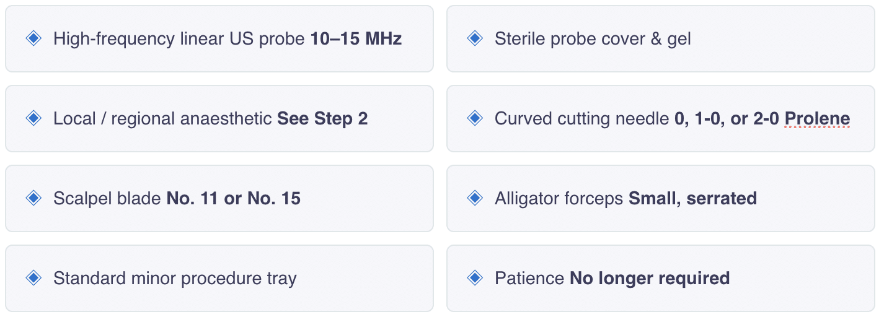Image resolution: width=884 pixels, height=317 pixels.
Task: Click diamond icon beside Local / regional anaesthetic
Action: [33, 118]
